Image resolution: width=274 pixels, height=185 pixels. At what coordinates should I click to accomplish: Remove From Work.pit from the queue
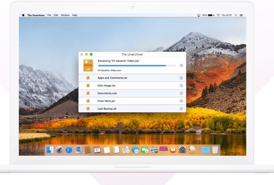[181, 101]
